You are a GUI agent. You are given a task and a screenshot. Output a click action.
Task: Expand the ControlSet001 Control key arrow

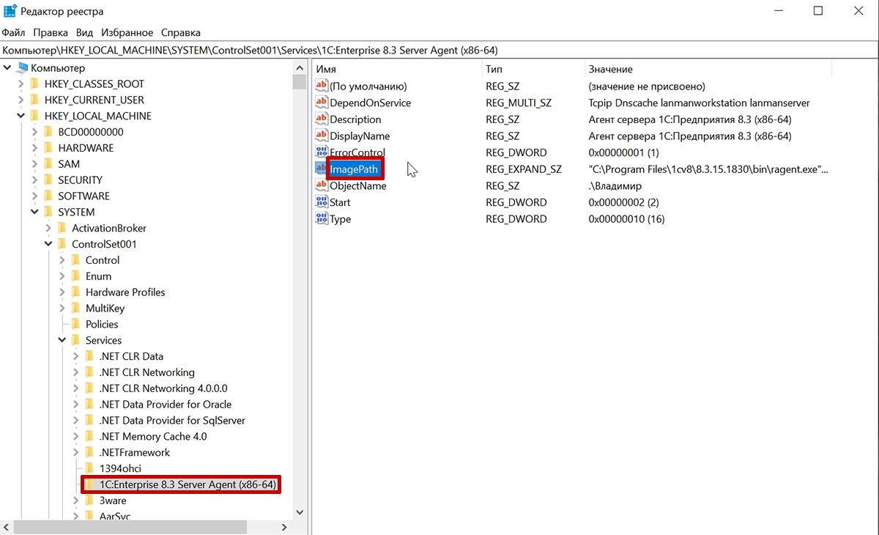coord(62,260)
